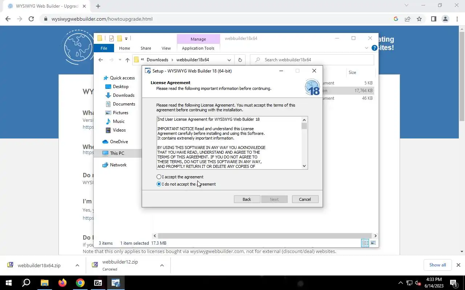Viewport: 465px width, 290px height.
Task: Open Chrome three-dot menu
Action: [x=457, y=19]
